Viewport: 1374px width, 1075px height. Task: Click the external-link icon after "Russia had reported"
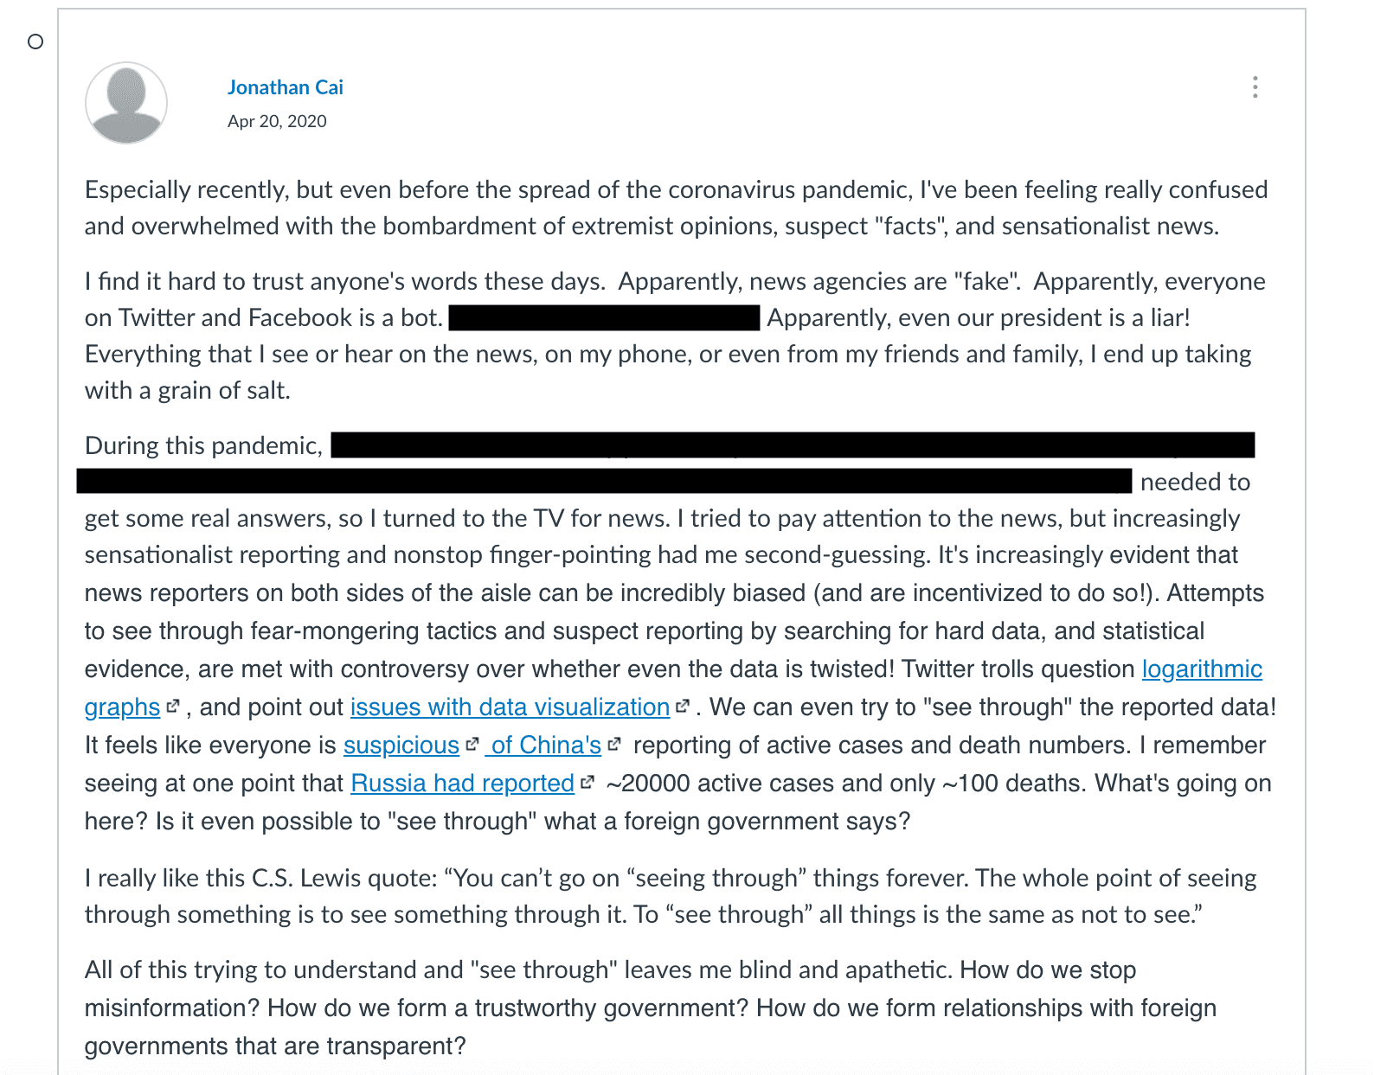click(587, 782)
